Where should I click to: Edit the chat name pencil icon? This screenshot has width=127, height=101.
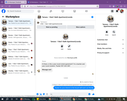pos(69,46)
